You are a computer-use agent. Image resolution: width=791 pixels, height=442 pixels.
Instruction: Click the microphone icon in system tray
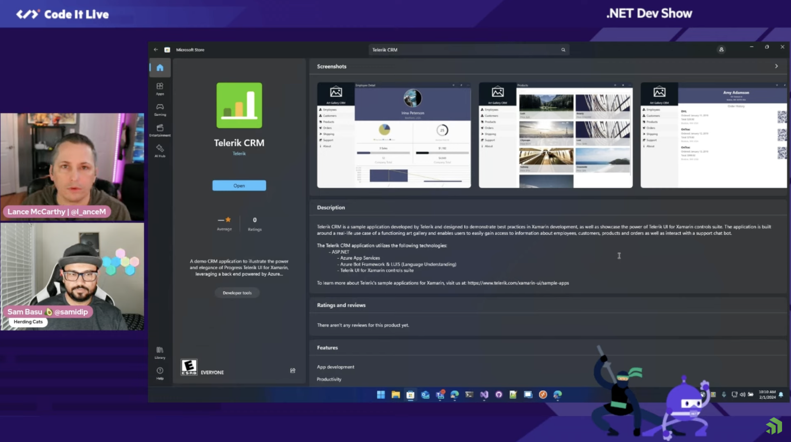click(724, 395)
